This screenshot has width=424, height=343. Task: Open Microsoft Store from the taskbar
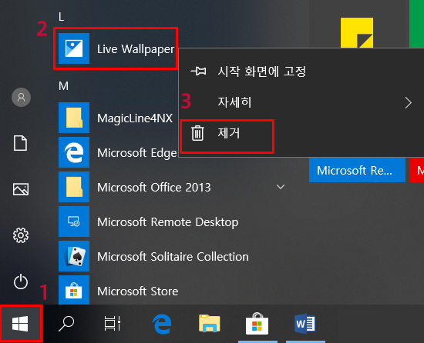[257, 324]
